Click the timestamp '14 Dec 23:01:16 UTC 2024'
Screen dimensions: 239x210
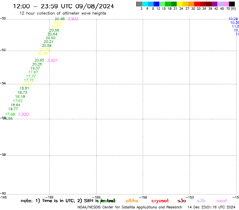coord(212,207)
